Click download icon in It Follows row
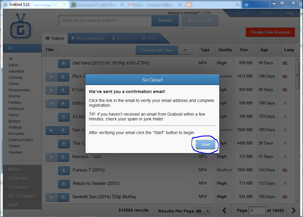The image size is (303, 217). (63, 90)
